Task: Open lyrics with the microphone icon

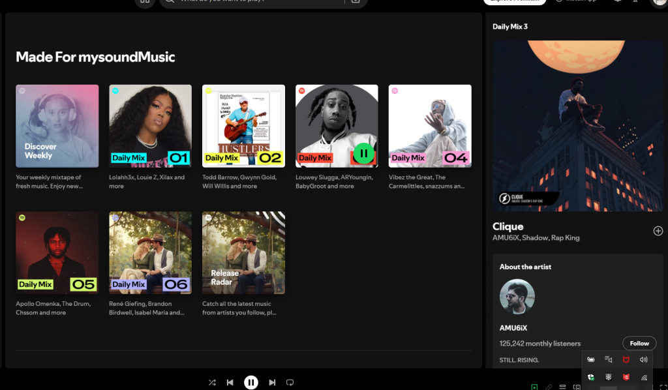Action: pos(549,387)
